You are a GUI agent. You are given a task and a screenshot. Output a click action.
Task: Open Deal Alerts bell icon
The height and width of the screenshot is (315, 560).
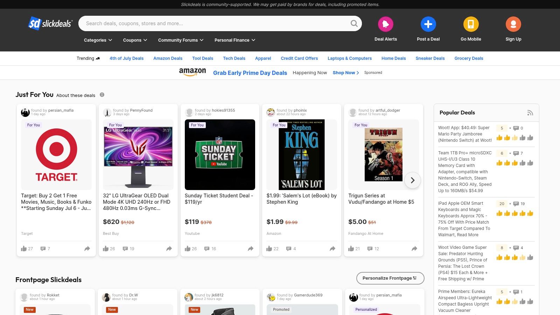pos(386,24)
